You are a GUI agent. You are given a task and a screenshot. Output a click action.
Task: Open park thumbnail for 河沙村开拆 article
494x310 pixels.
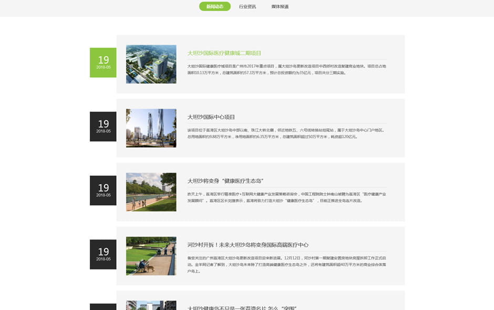coord(151,256)
